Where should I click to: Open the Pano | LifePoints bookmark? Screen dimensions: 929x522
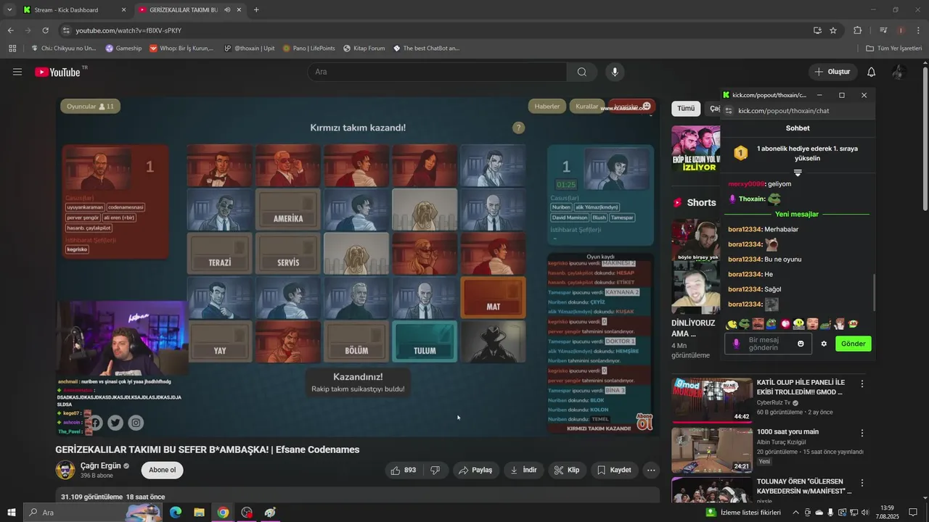tap(308, 49)
